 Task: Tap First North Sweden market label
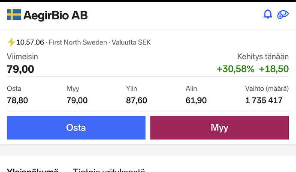[x=78, y=42]
